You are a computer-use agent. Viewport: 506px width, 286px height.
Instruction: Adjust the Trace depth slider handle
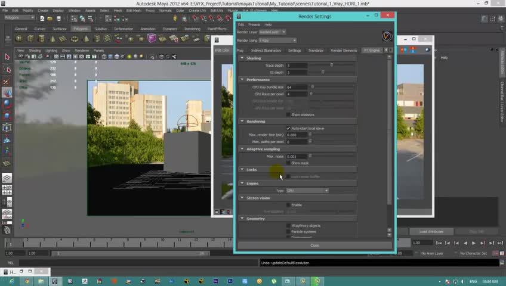(x=332, y=65)
